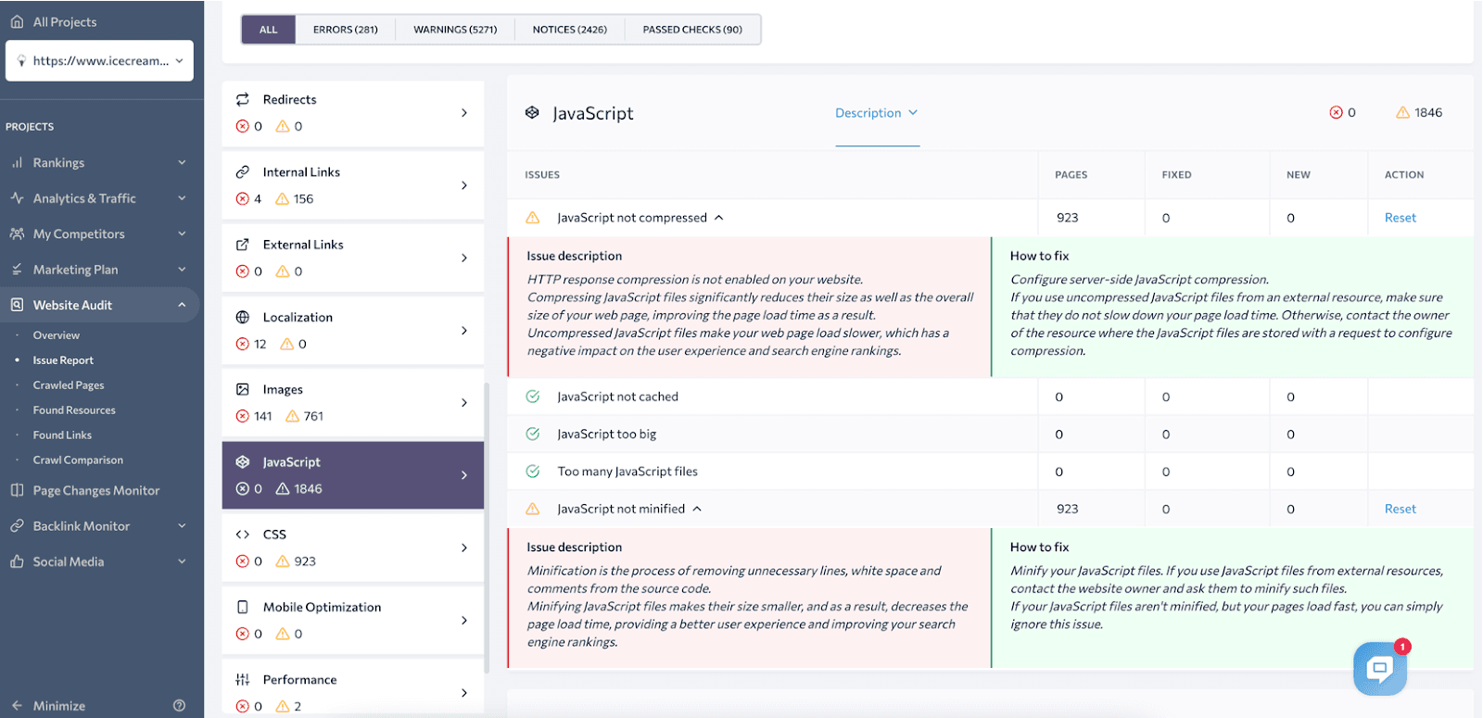Click warning icon beside JavaScript not compressed
Viewport: 1483px width, 718px height.
533,218
